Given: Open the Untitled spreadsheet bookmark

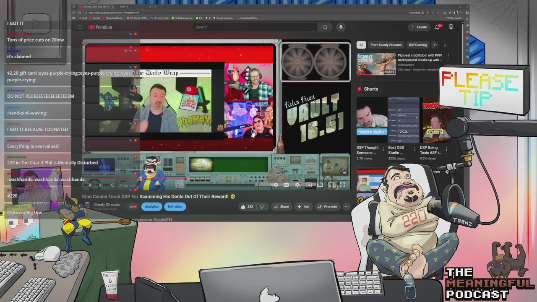Looking at the screenshot, I should 182,18.
